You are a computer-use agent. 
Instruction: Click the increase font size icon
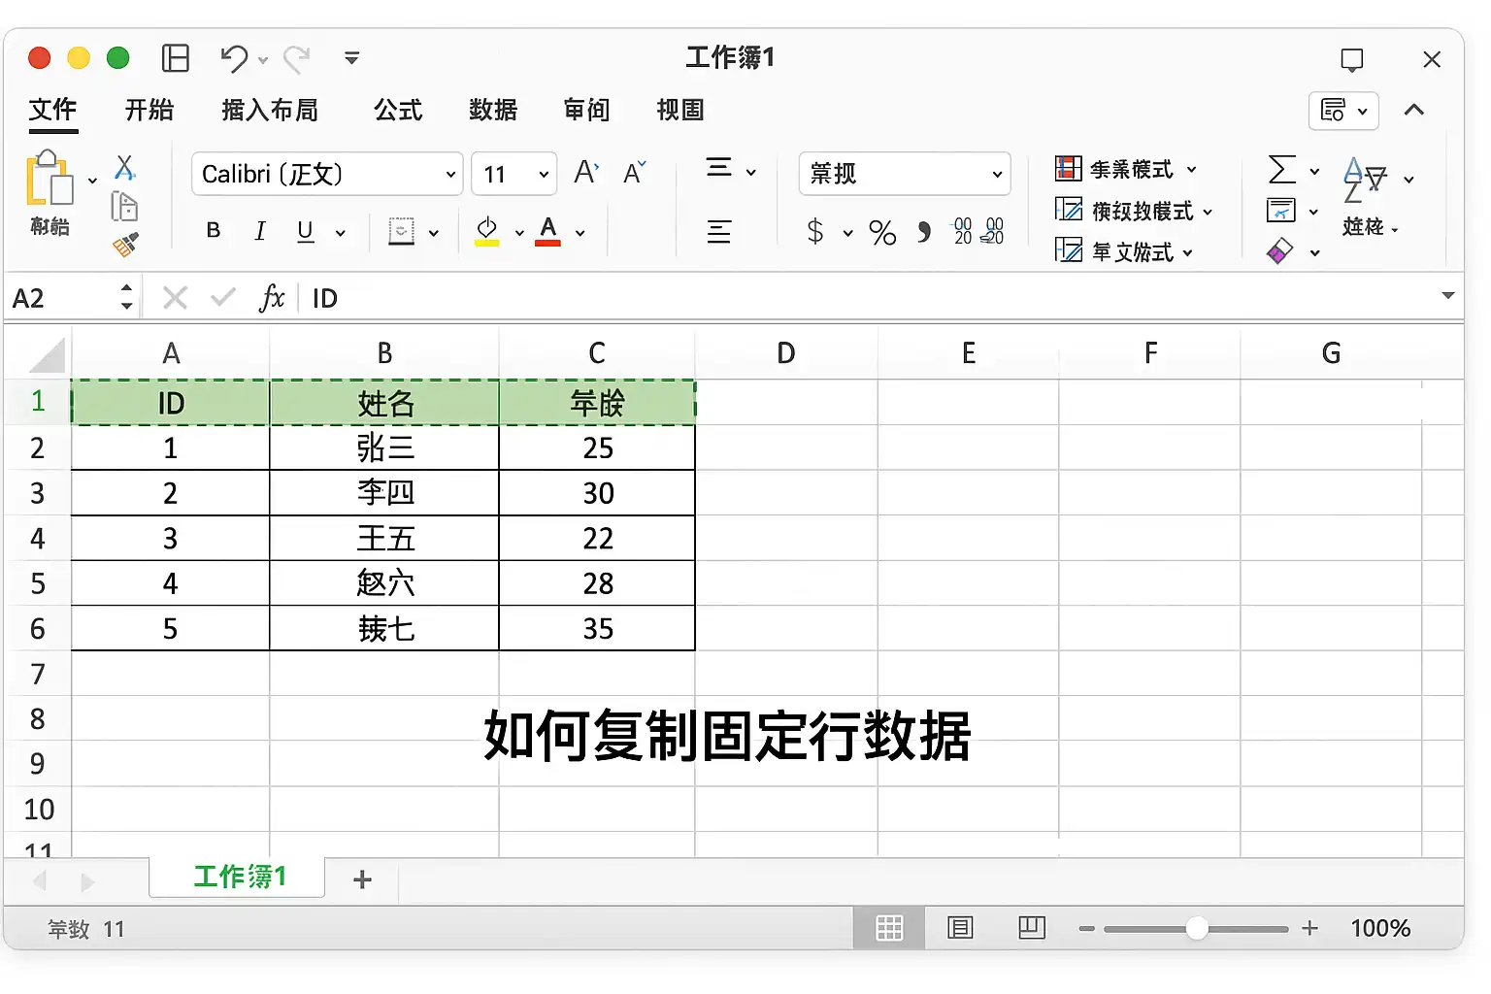pyautogui.click(x=586, y=173)
